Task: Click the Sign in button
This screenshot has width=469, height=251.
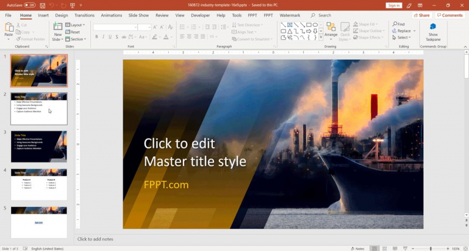Action: (x=393, y=5)
